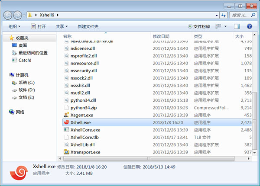Screen dimensions: 260x186
Task: Click the Xtransport.exe file icon
Action: (x=66, y=152)
